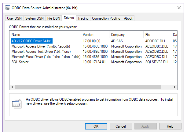Open the System DSN tab
This screenshot has width=187, height=135.
point(34,18)
